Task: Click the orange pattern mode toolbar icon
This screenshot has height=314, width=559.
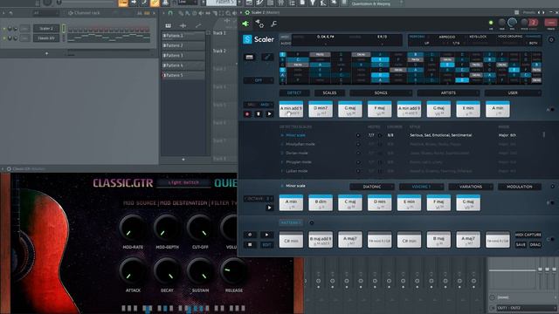Action: [123, 3]
